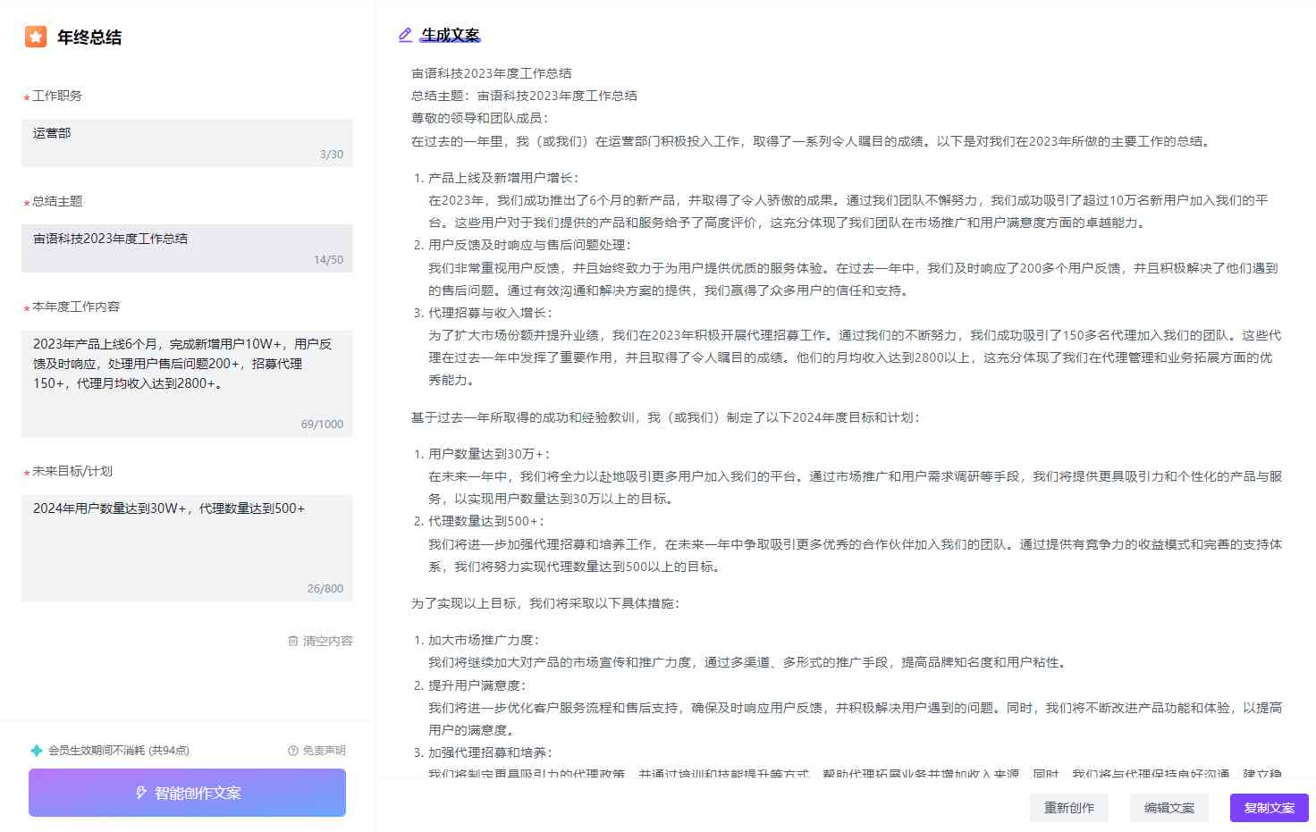Click the 年终总结 title text
1316x832 pixels.
click(89, 38)
